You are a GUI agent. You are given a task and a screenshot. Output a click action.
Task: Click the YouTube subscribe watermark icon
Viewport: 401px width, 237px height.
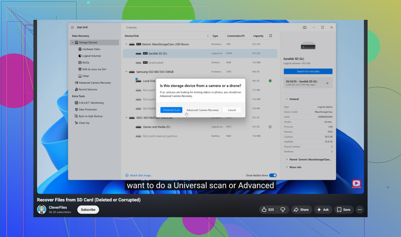[356, 183]
